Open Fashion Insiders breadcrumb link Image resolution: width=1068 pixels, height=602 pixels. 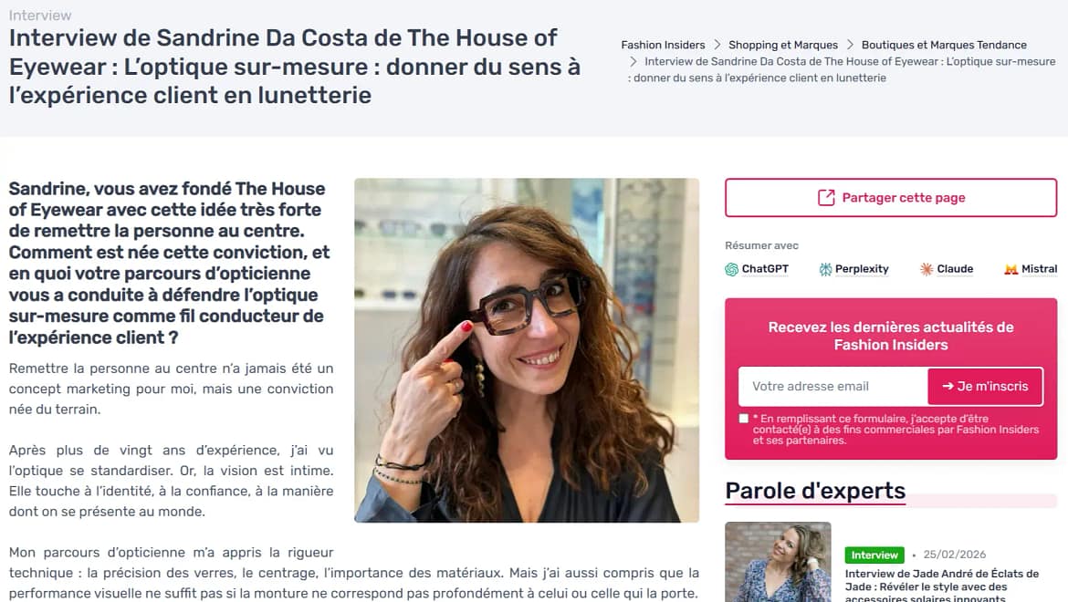point(663,45)
